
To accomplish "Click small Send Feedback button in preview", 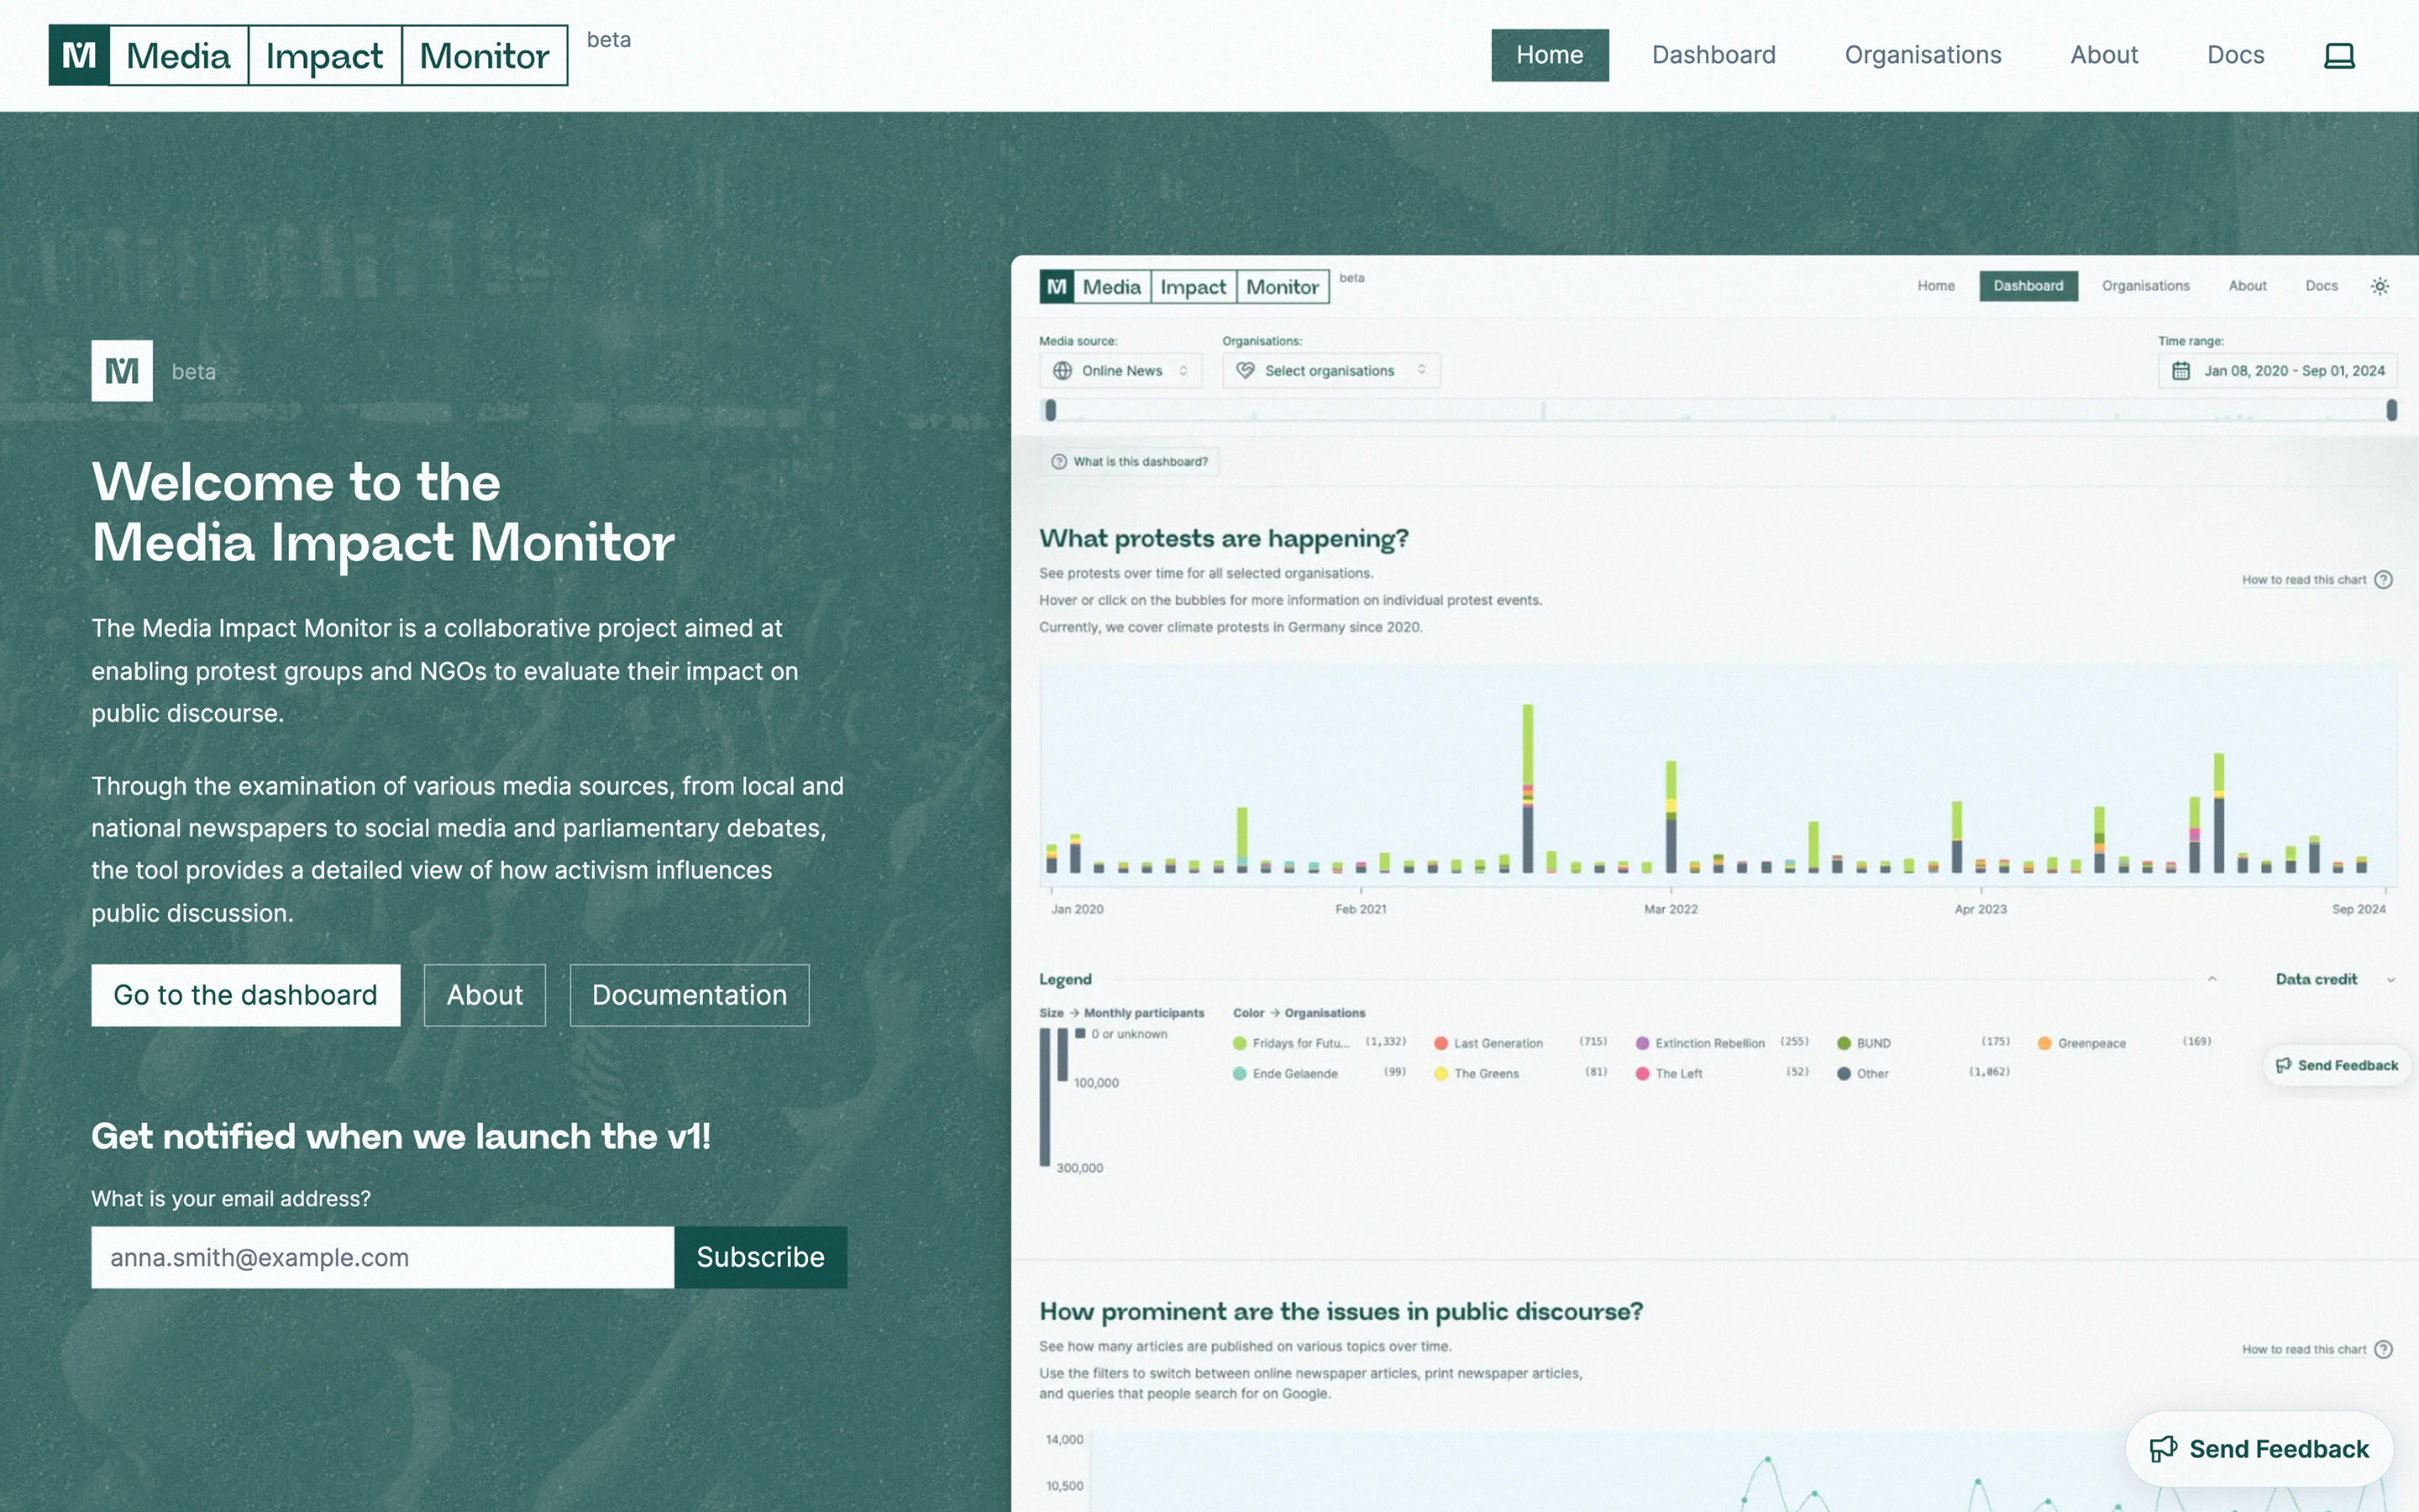I will pos(2337,1065).
